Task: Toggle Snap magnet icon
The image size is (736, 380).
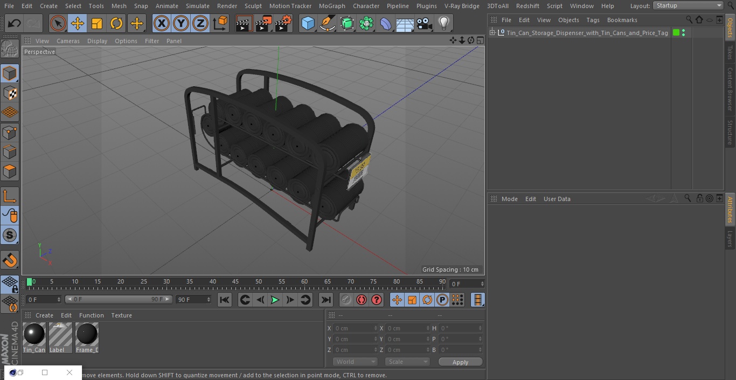Action: tap(10, 260)
